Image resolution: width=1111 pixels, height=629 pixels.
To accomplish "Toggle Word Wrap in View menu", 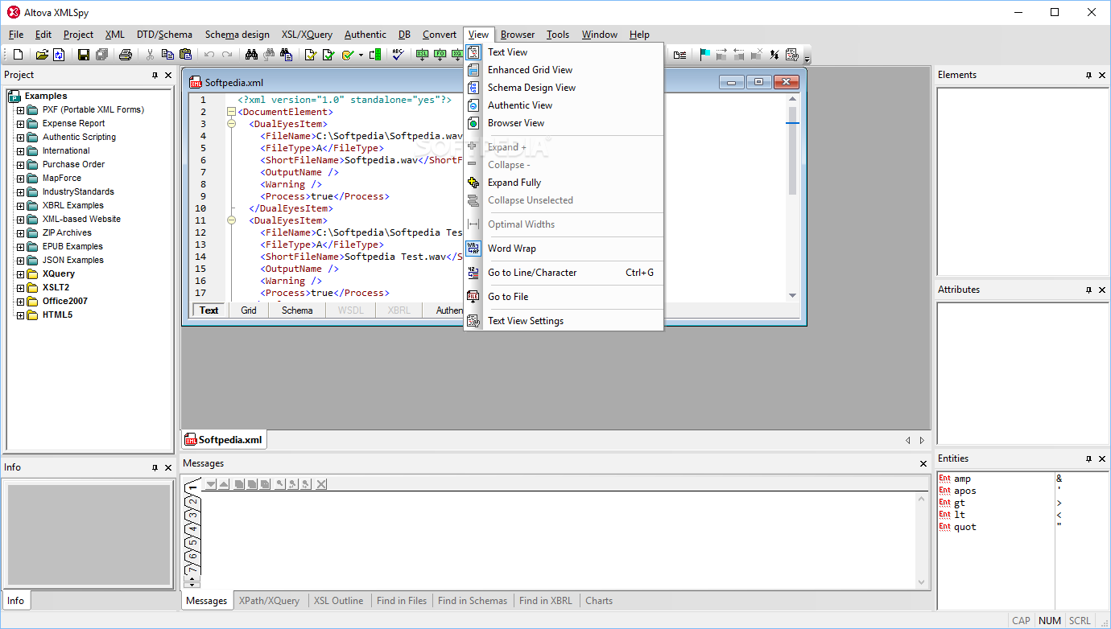I will click(564, 249).
